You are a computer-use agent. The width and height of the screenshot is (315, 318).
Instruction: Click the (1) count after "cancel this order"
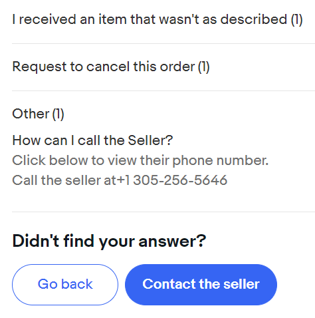tap(204, 67)
